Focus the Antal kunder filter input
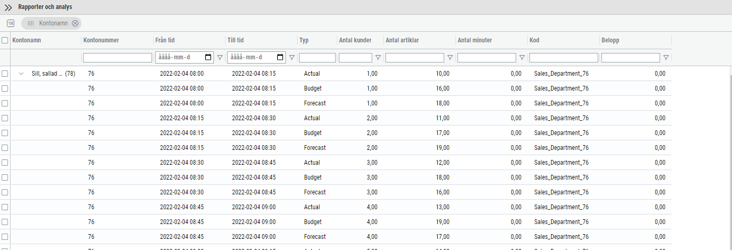The height and width of the screenshot is (250, 732). (355, 58)
